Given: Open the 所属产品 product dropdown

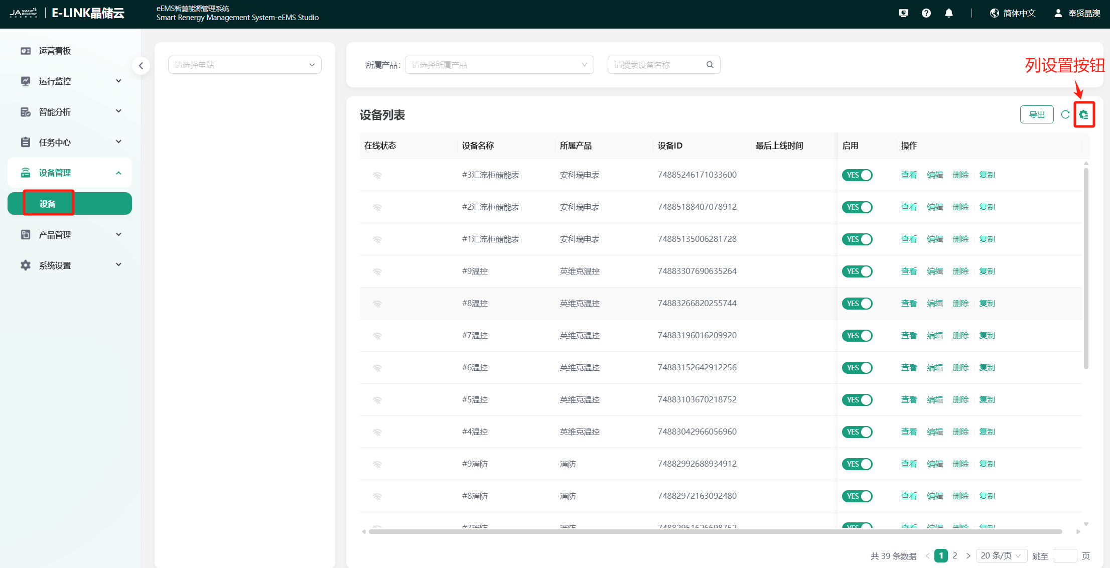Looking at the screenshot, I should tap(499, 65).
